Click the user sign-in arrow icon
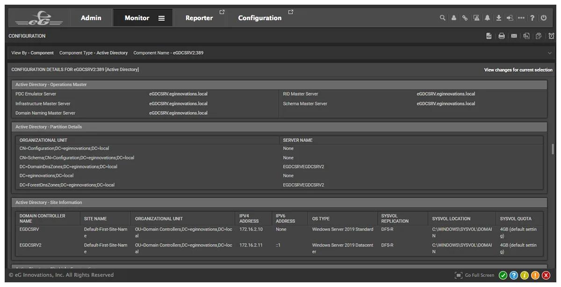The width and height of the screenshot is (561, 287). coord(510,18)
